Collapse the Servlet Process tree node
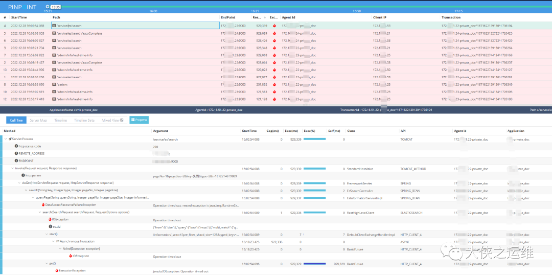The height and width of the screenshot is (277, 552). (6, 139)
